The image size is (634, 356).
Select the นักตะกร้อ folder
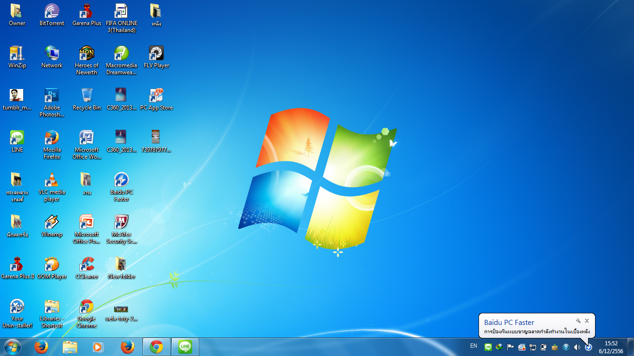[x=17, y=226]
